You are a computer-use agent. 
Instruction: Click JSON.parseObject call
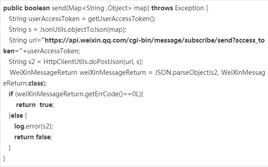182,73
